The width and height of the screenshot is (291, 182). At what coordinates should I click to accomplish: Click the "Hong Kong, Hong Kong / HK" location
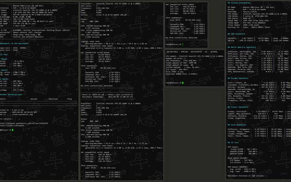27,35
